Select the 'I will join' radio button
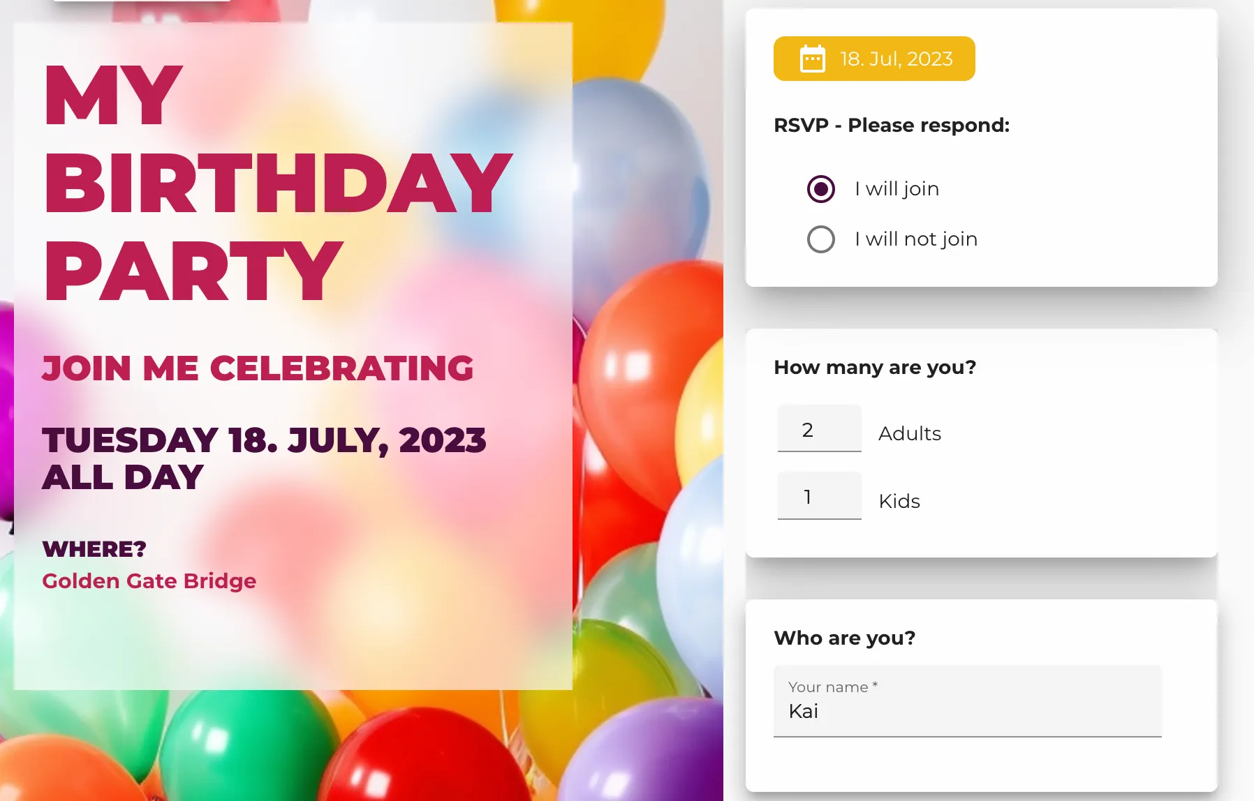This screenshot has height=801, width=1254. 820,188
